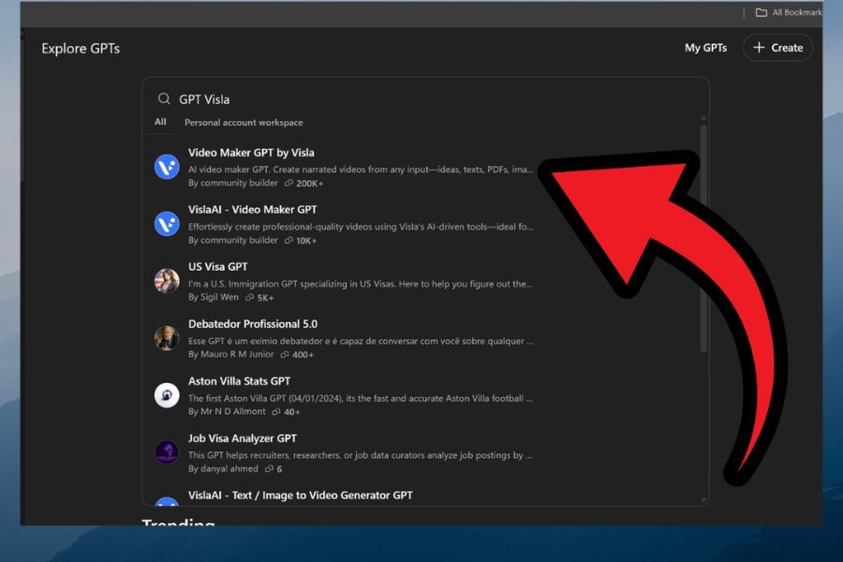
Task: Open the VislaAI - Video Maker GPT title
Action: 252,210
